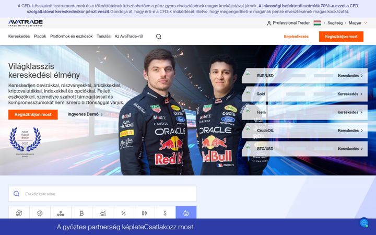376x235 pixels.
Task: Open the live chat bubble icon
Action: (364, 223)
